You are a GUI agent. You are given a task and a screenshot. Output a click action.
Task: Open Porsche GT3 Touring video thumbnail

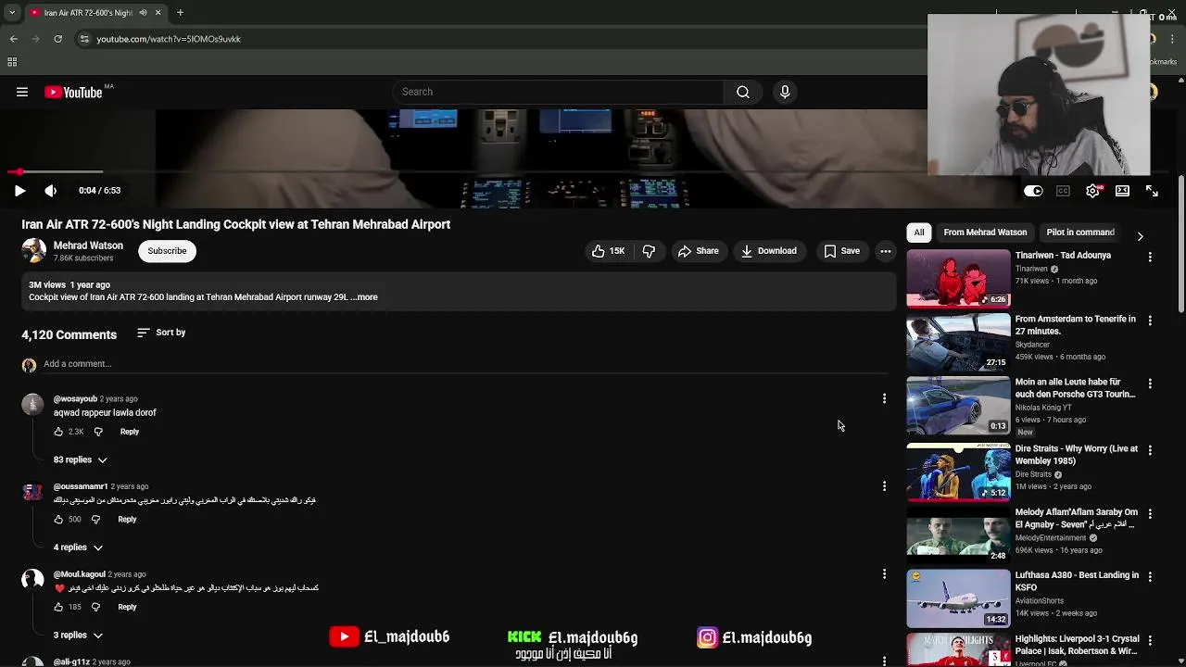click(x=958, y=405)
